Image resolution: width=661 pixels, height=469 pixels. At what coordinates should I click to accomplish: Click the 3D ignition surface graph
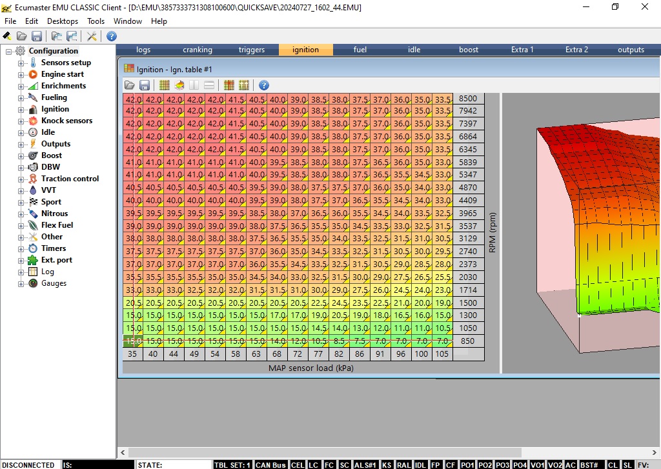582,233
